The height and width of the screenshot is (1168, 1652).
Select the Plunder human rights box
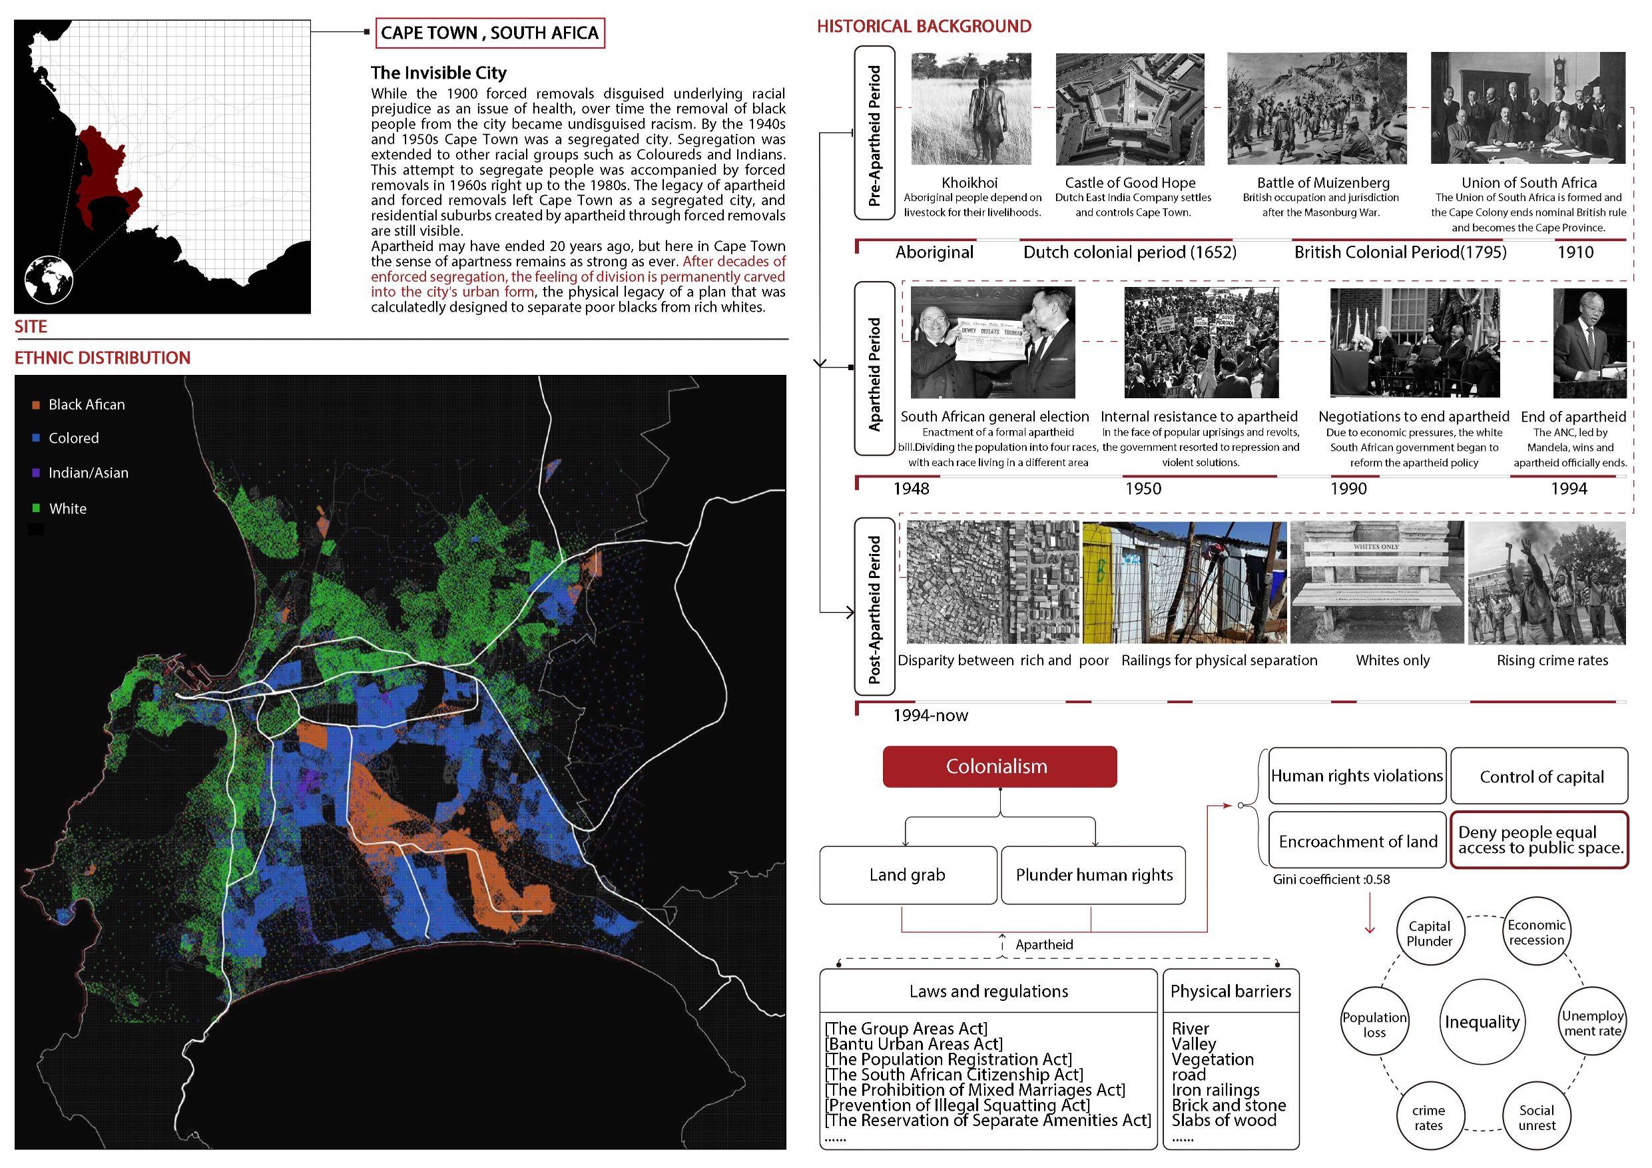coord(1093,875)
